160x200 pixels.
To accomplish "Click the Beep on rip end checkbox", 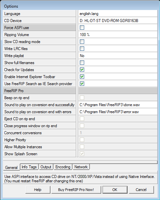I will (x=82, y=98).
